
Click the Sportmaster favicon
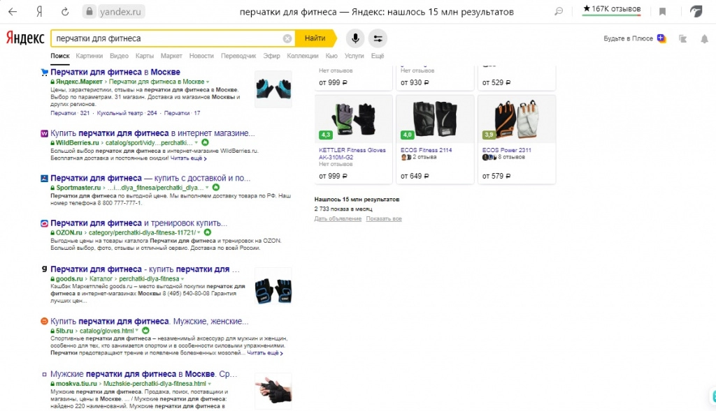coord(44,178)
